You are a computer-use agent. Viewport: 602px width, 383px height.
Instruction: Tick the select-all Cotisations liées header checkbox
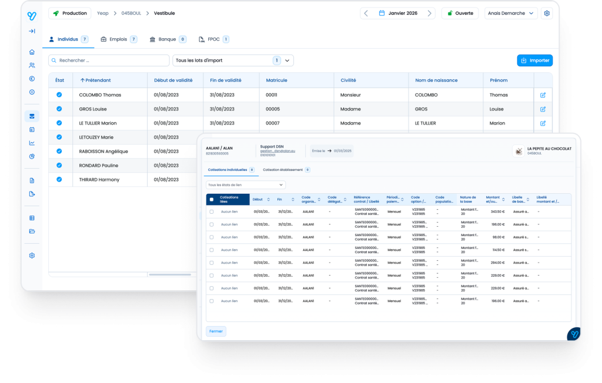click(x=212, y=200)
